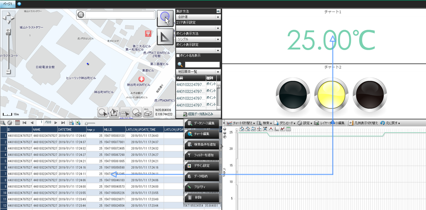Open the エリア表示設定 dropdown

tap(198, 28)
